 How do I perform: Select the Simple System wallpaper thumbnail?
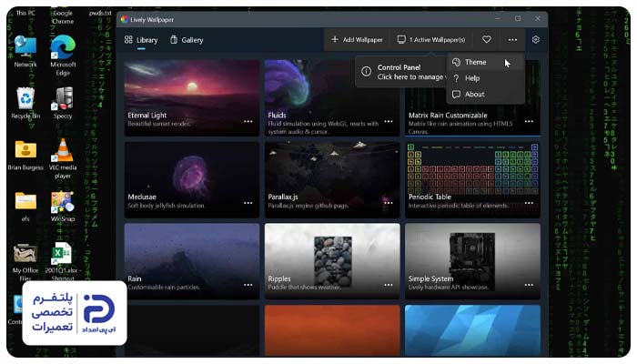[472, 261]
